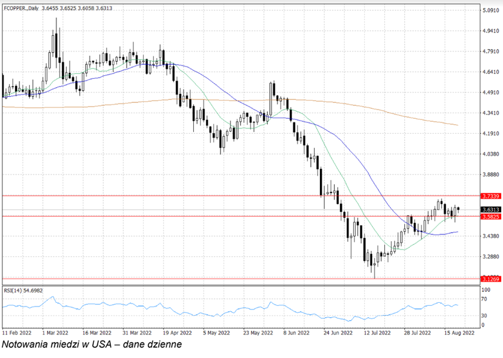Click the 11 Feb 2022 date marker
Screen dimensions: 503x358
17,333
